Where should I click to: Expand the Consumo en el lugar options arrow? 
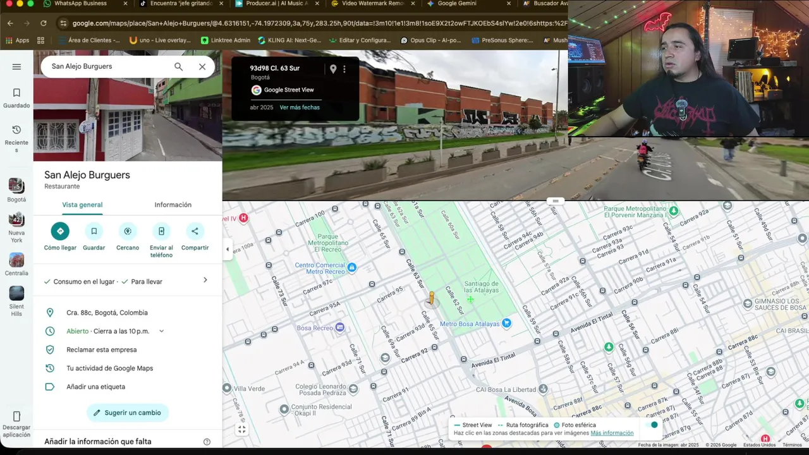tap(205, 280)
